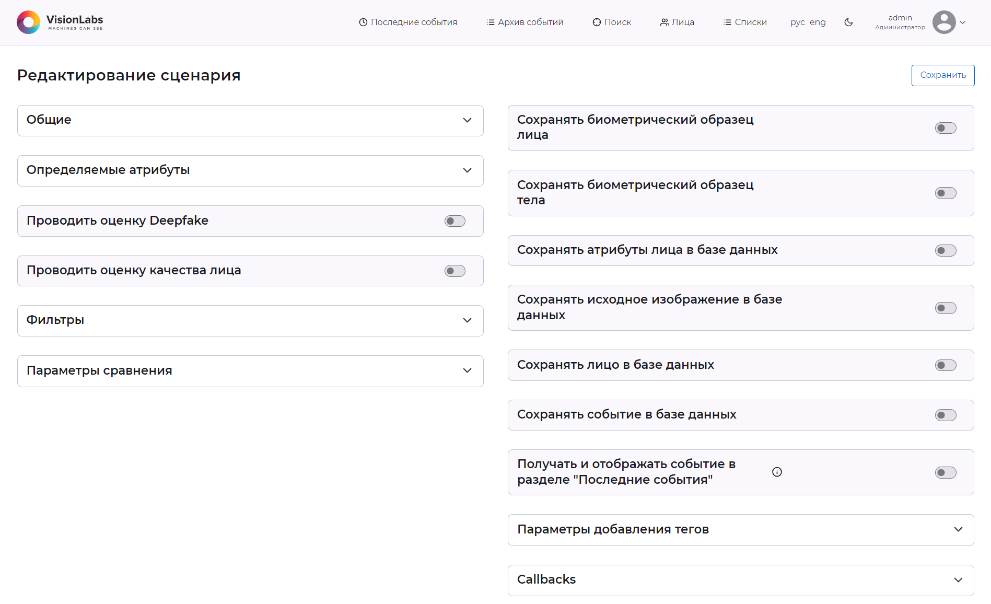Click the people icon beside Лица
991x604 pixels.
pyautogui.click(x=664, y=22)
